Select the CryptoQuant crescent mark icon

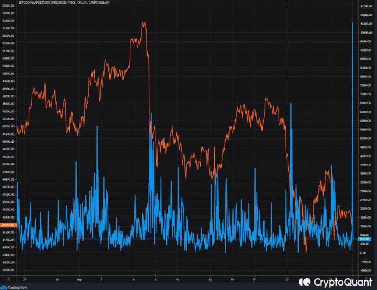click(304, 282)
